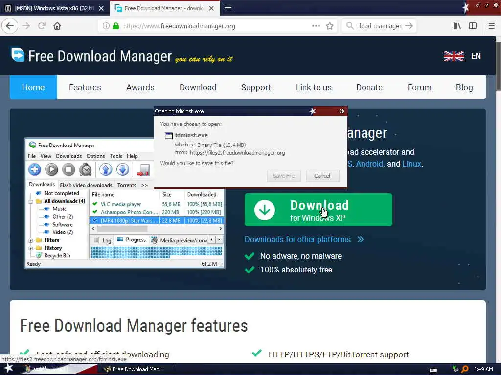The image size is (501, 375).
Task: Click Save File in the dialog
Action: point(284,176)
